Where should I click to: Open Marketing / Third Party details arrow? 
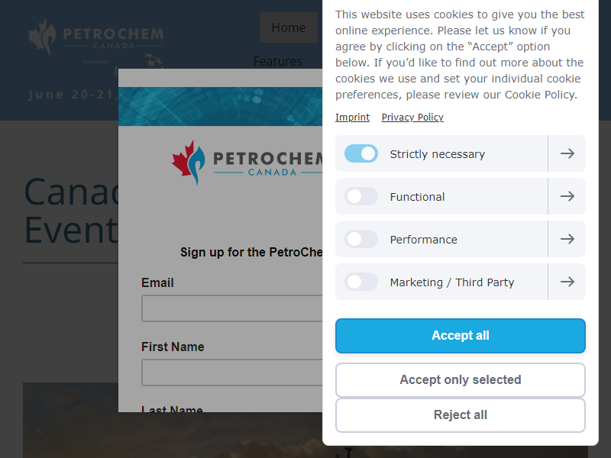click(x=567, y=282)
